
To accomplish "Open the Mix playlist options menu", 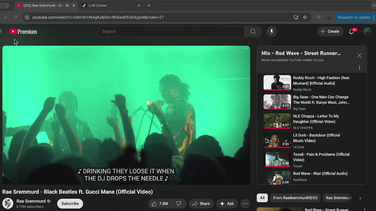I will click(359, 68).
